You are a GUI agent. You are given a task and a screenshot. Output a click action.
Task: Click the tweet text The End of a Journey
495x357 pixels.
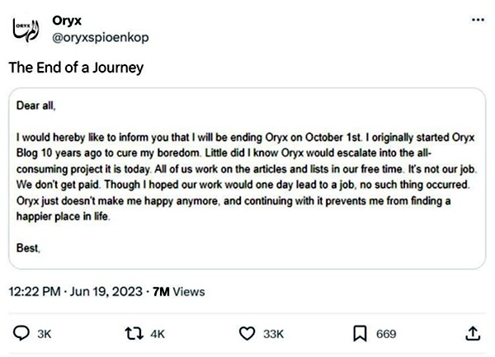pyautogui.click(x=76, y=68)
